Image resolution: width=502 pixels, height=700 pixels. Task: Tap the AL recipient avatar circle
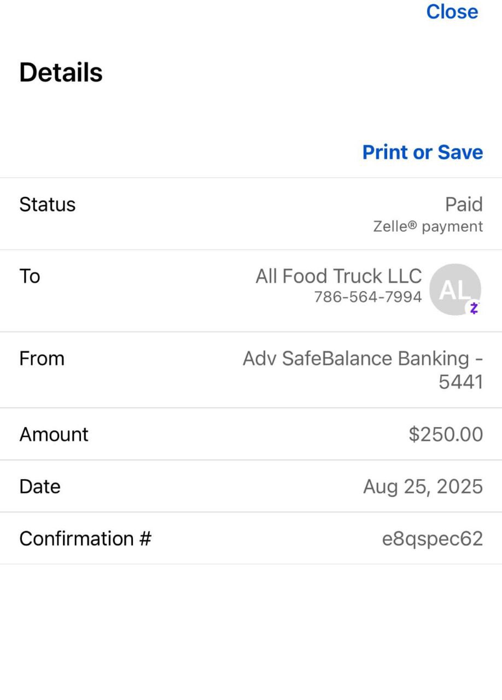tap(454, 289)
